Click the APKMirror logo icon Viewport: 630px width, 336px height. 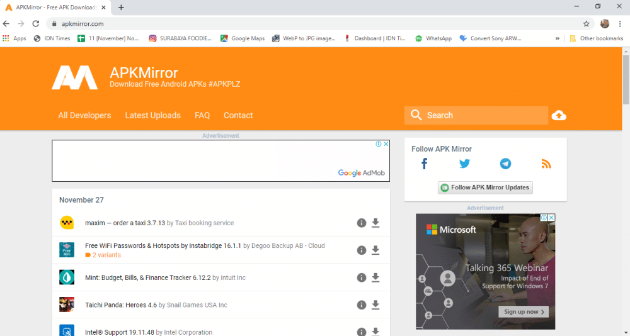pos(75,77)
